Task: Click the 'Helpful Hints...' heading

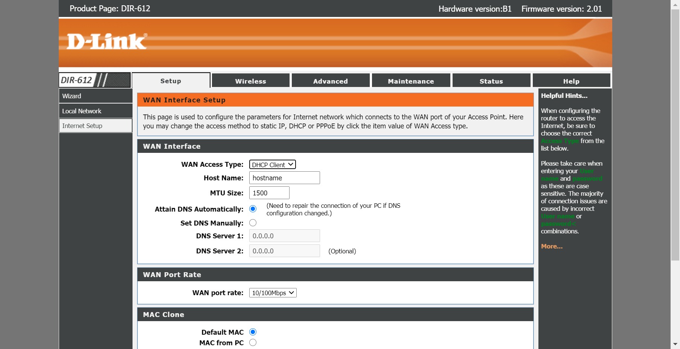Action: coord(564,96)
